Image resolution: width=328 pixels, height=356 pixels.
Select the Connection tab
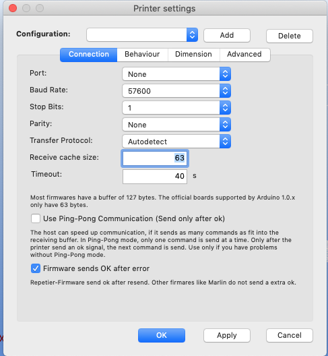coord(89,55)
